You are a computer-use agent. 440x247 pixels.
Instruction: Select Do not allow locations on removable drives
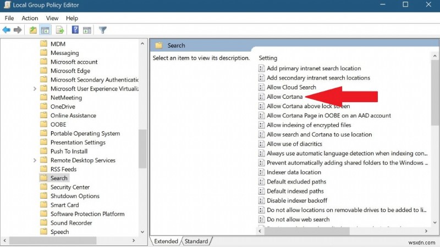click(x=346, y=210)
